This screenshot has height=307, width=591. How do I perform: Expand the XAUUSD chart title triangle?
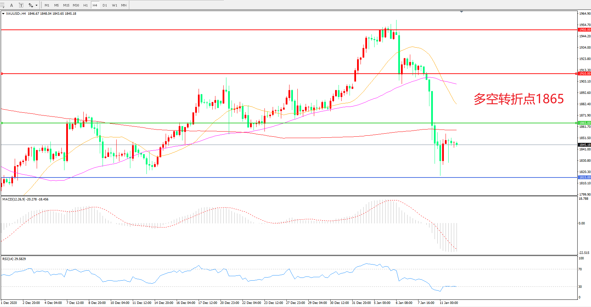point(3,14)
